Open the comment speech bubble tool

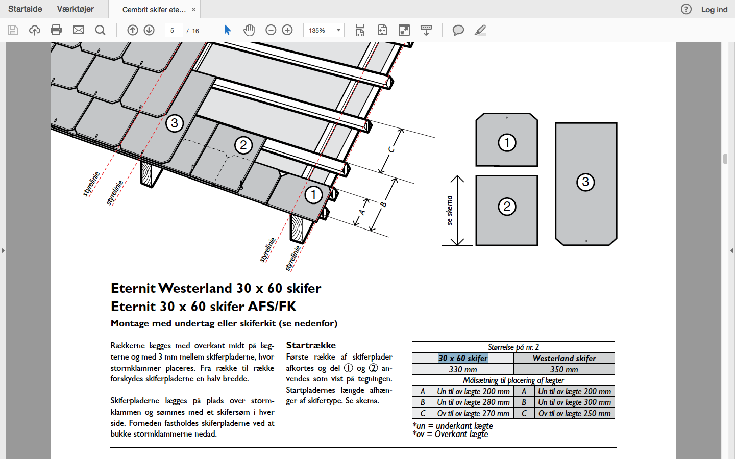point(458,30)
